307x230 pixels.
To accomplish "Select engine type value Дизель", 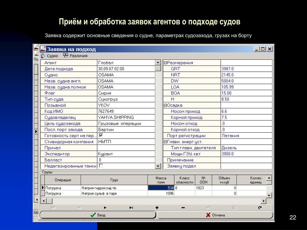I will click(x=246, y=148).
